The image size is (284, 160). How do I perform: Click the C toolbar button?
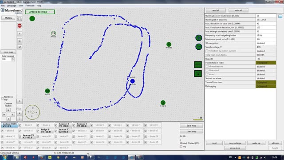20,119
